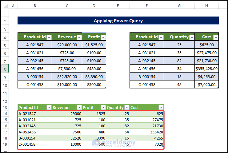The width and height of the screenshot is (228, 153).
Task: Open Product Id filter in row 13
Action: (49, 107)
